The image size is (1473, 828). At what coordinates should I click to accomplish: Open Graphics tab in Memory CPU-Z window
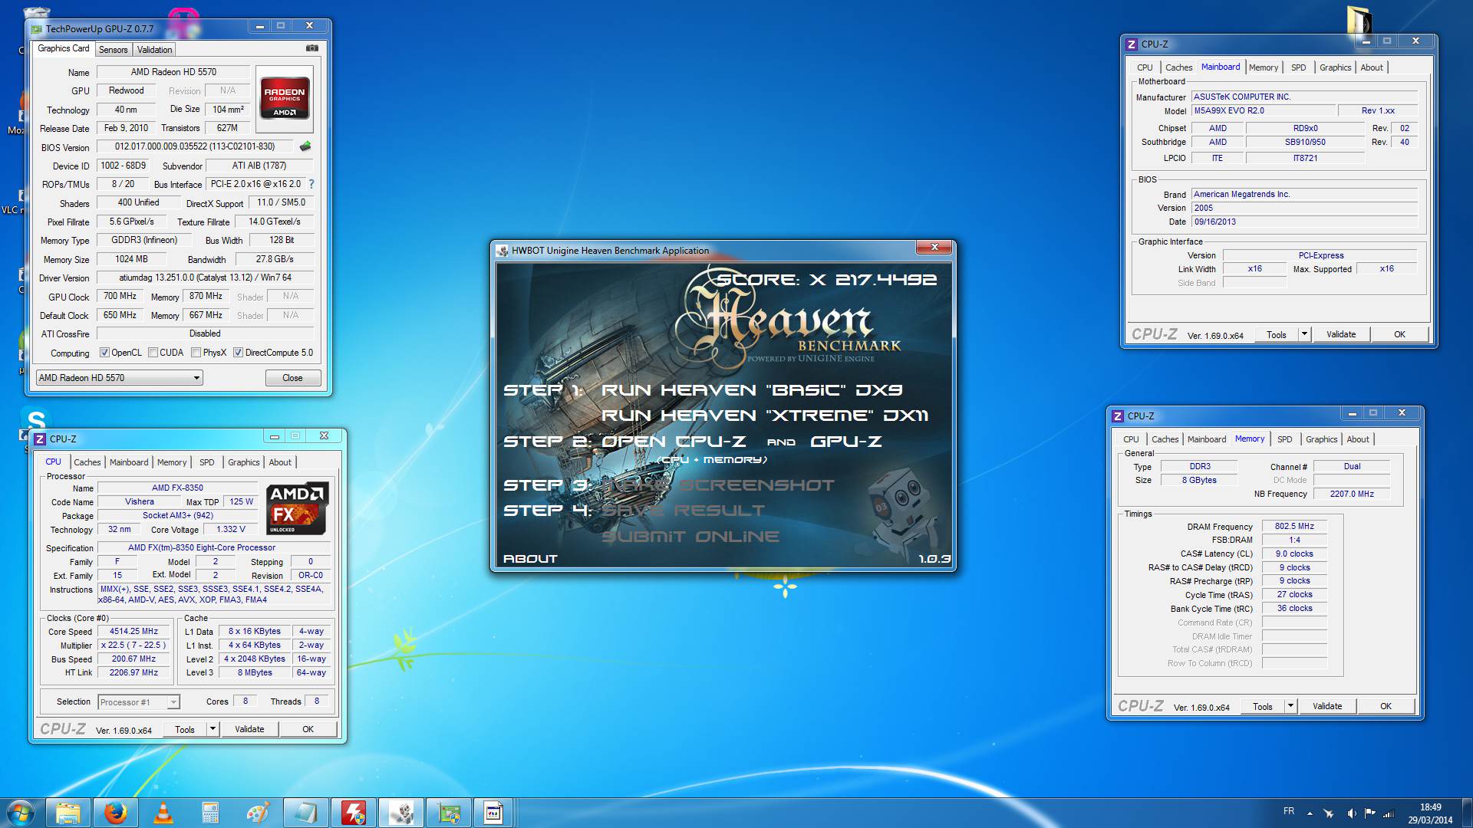(x=1321, y=439)
